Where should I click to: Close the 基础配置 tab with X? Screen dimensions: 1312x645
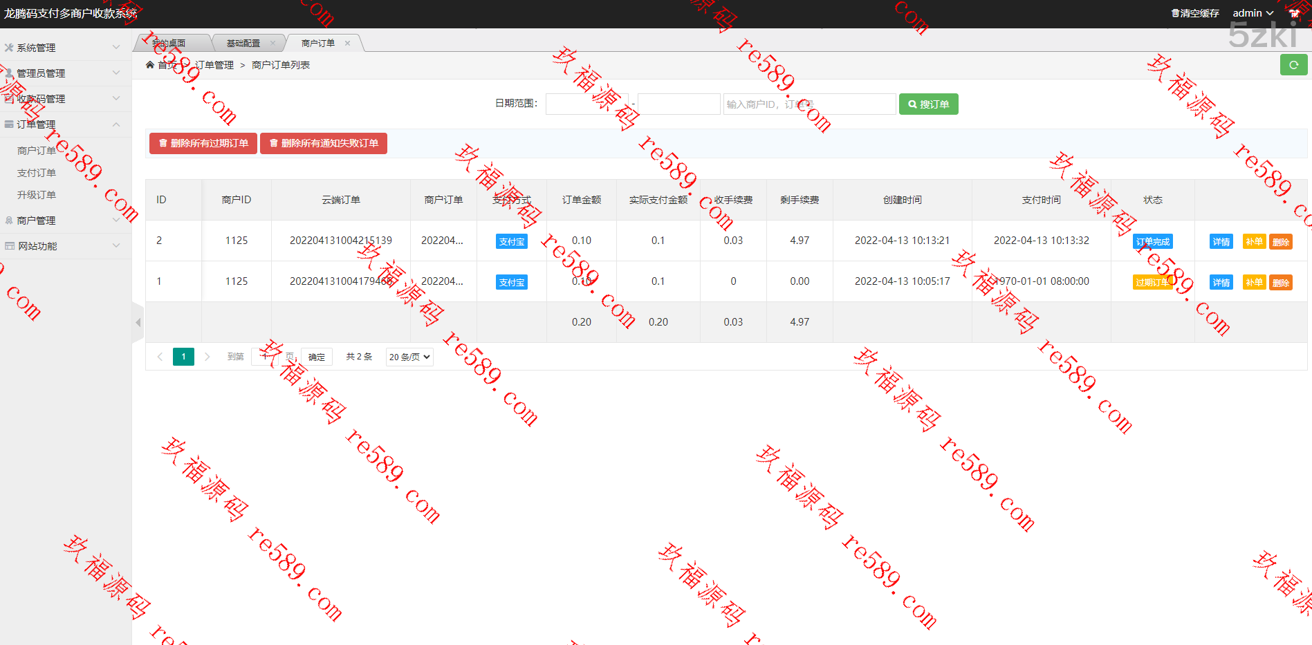(272, 43)
